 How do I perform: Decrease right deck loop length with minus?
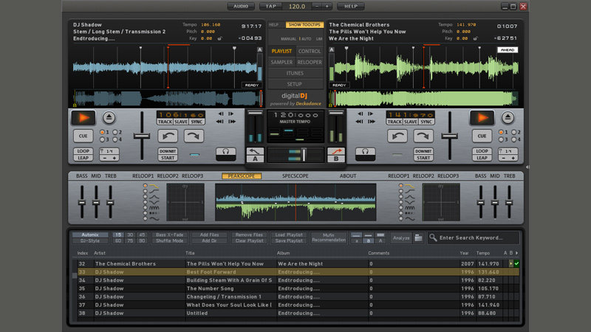click(x=504, y=158)
